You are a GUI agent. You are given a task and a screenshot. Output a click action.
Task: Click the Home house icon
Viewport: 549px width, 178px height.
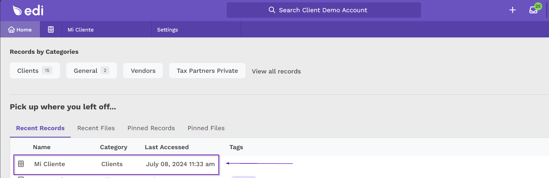click(11, 29)
